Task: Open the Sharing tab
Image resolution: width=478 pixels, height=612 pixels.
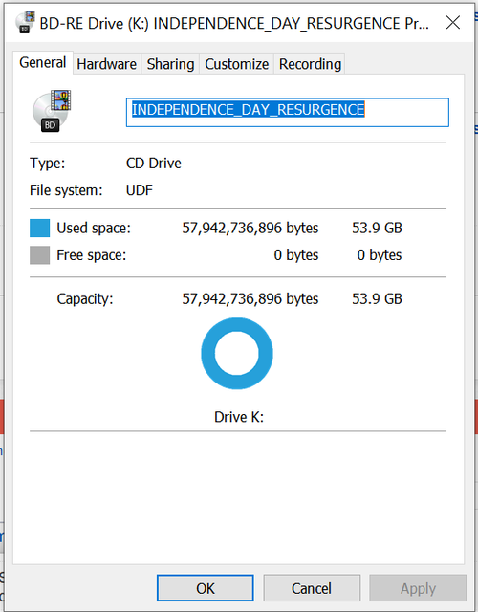Action: (x=170, y=64)
